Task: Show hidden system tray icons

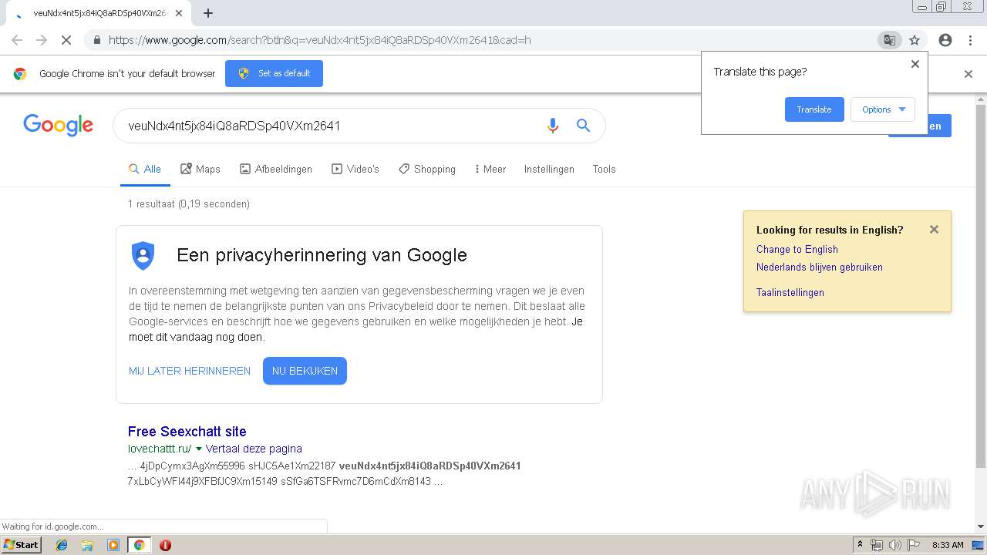Action: pos(860,545)
